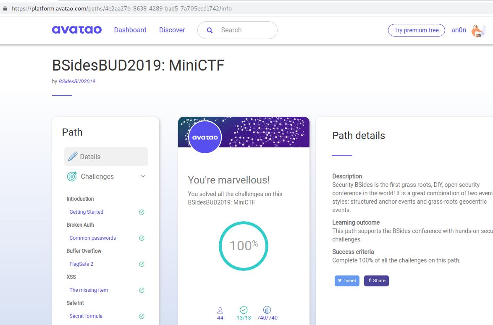Focus the Search input field
Viewport: 493px width, 325px height.
click(x=237, y=30)
